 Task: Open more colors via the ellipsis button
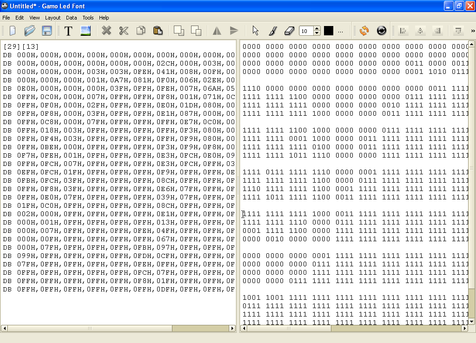(x=341, y=31)
